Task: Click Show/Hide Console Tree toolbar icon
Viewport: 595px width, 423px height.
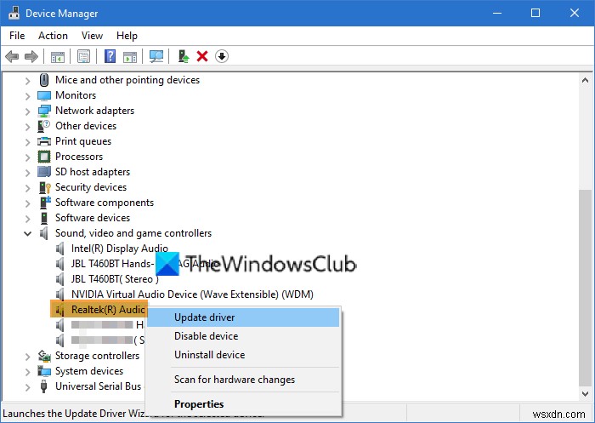Action: [58, 57]
